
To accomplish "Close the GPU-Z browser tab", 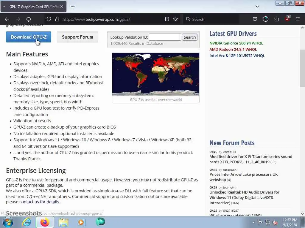I will [x=62, y=7].
